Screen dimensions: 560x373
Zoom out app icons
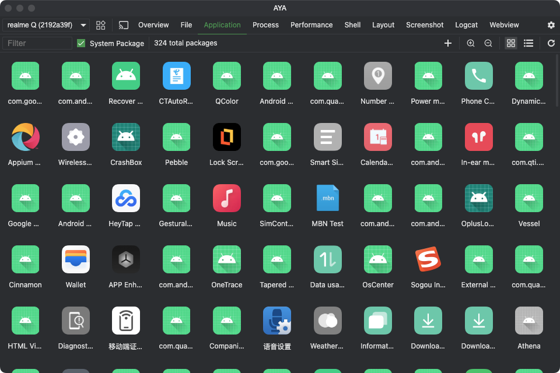488,43
